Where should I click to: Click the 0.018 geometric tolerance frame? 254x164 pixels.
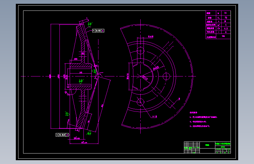pos(62,135)
